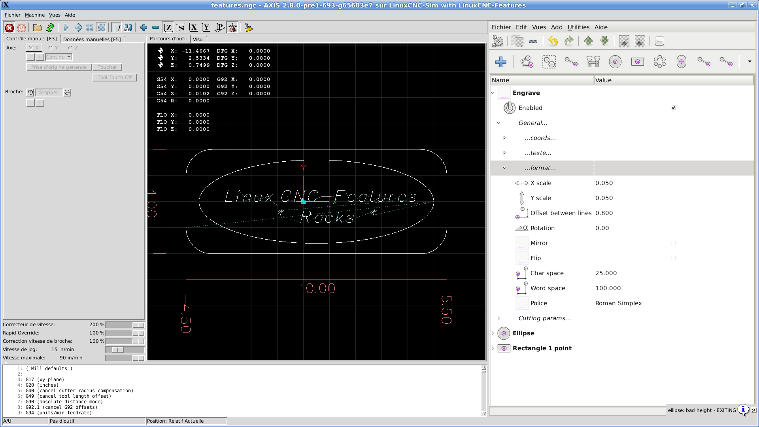
Task: Open Features settings gear icon
Action: pyautogui.click(x=498, y=41)
